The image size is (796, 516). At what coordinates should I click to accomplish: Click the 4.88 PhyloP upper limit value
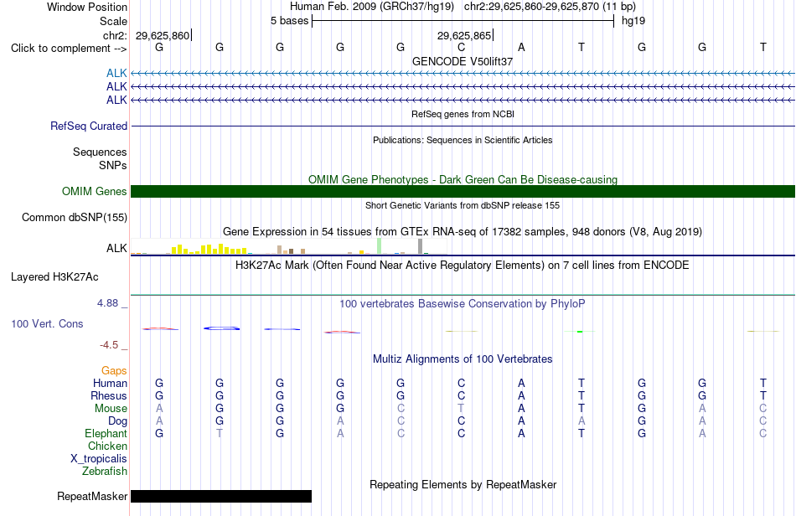107,303
